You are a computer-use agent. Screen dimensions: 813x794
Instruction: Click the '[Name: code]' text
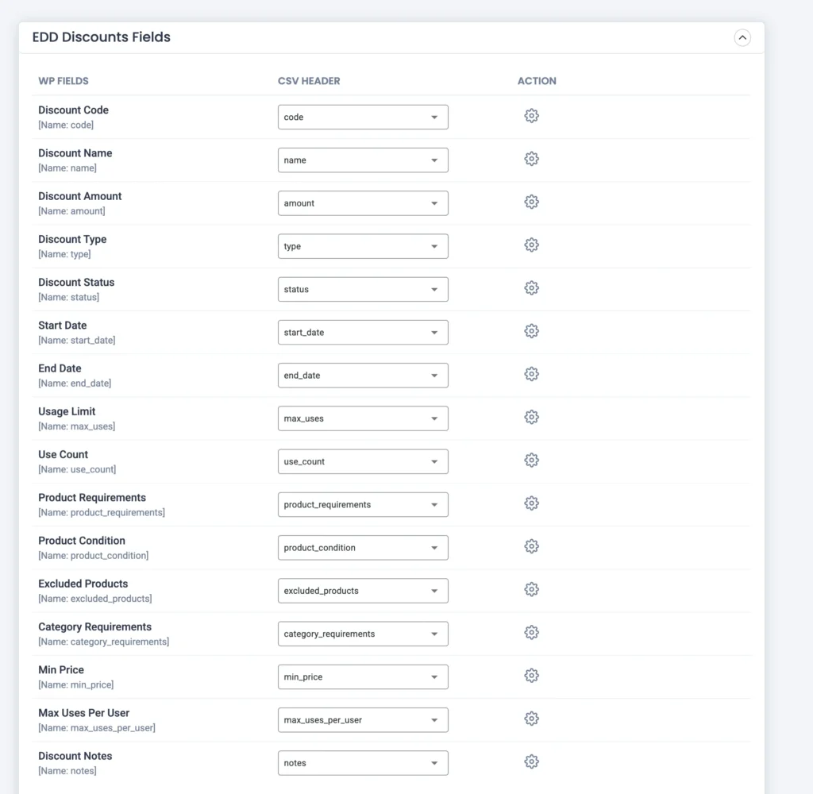(x=66, y=125)
